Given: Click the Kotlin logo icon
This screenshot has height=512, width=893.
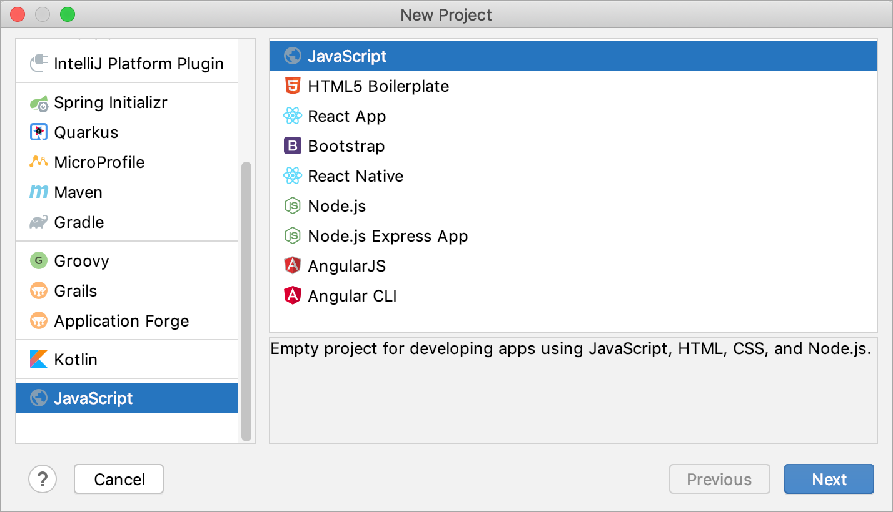Looking at the screenshot, I should click(x=39, y=360).
